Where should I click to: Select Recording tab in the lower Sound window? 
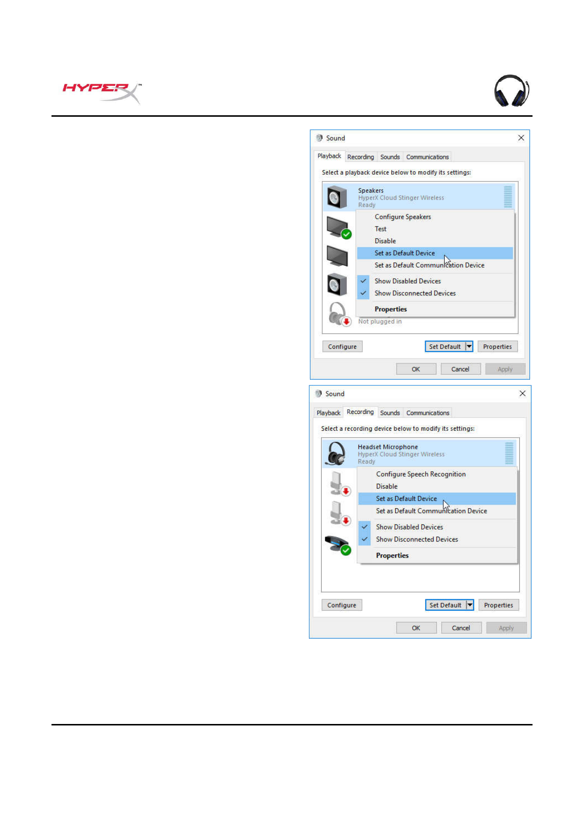coord(360,412)
